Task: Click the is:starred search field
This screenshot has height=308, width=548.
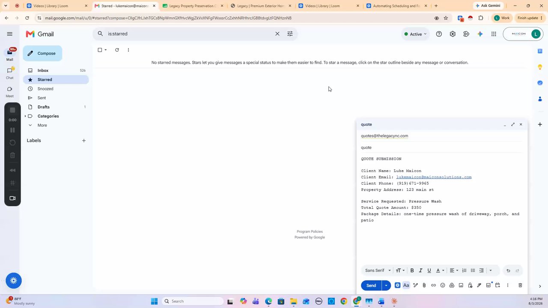Action: [188, 34]
